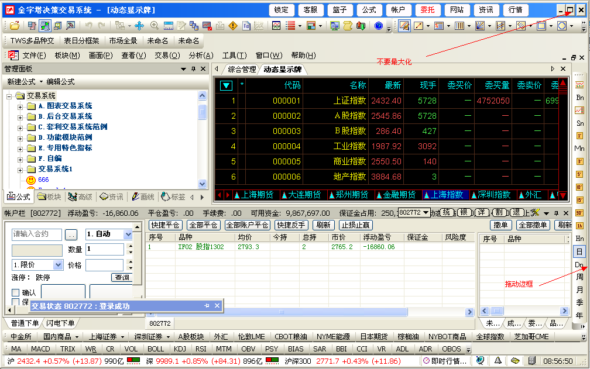590x369 pixels.
Task: Click the 30-minute period sidebar icon
Action: pos(579,213)
